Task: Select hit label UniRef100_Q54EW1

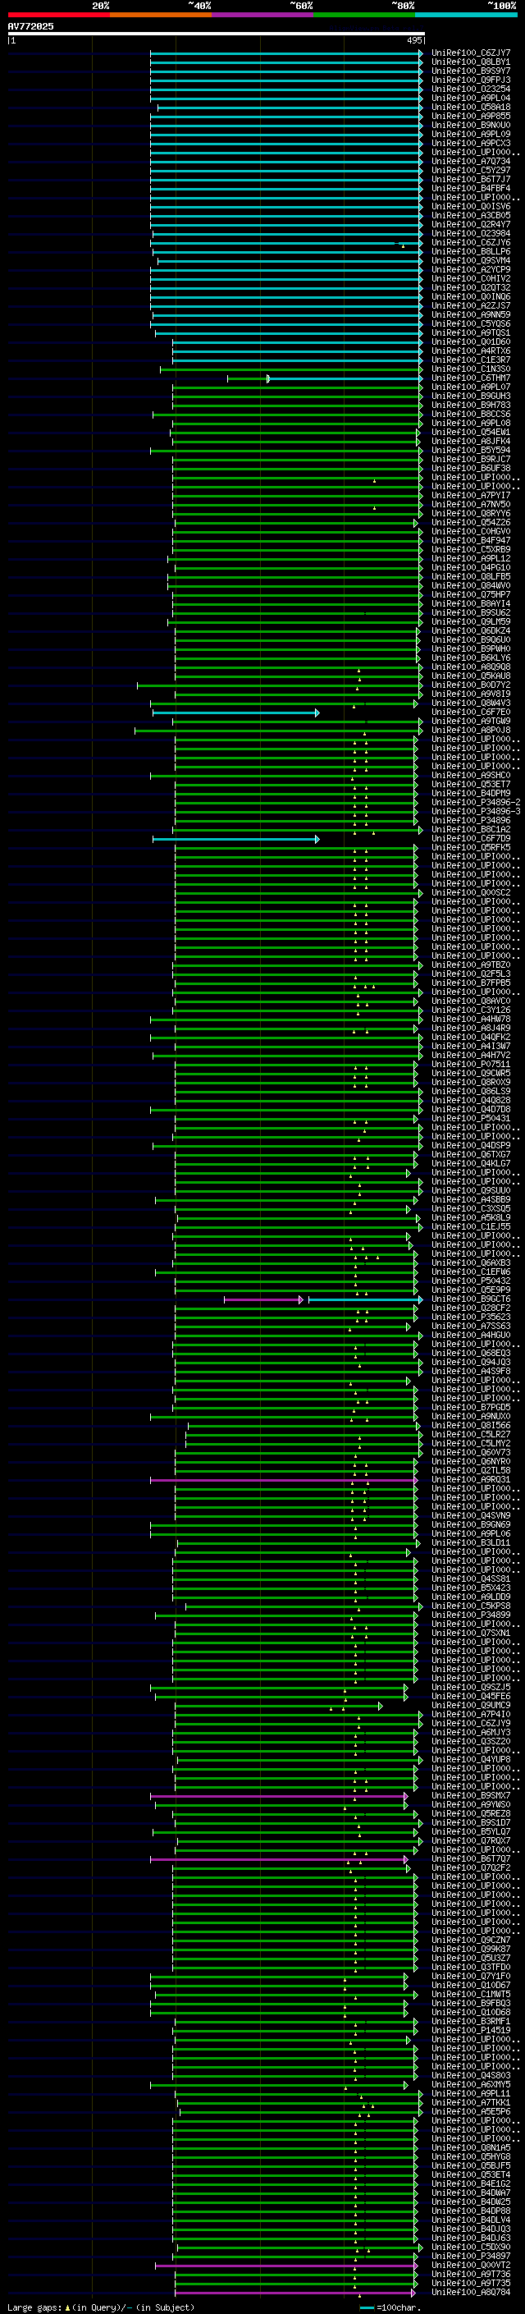Action: point(471,432)
